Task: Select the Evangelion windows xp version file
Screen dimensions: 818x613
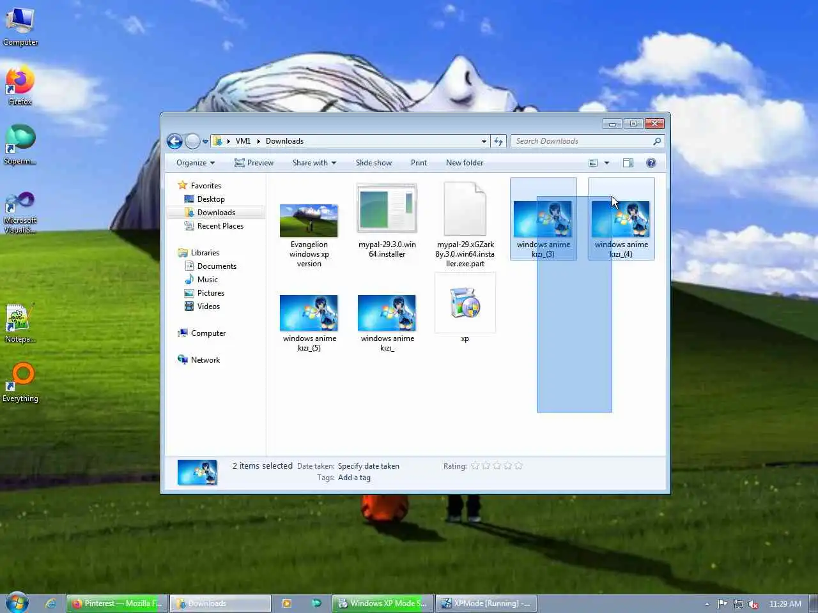Action: 309,234
